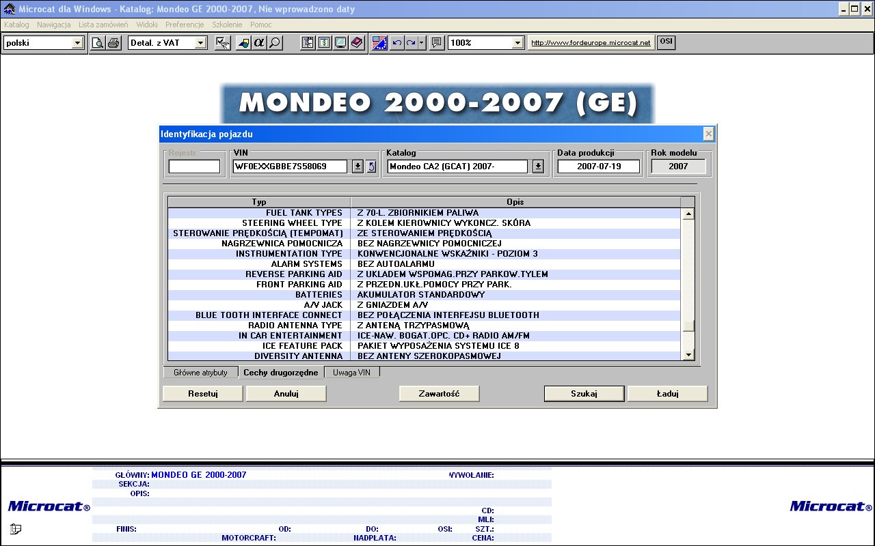Viewport: 875px width, 546px height.
Task: Switch to the Główne atrybuty tab
Action: pos(200,373)
